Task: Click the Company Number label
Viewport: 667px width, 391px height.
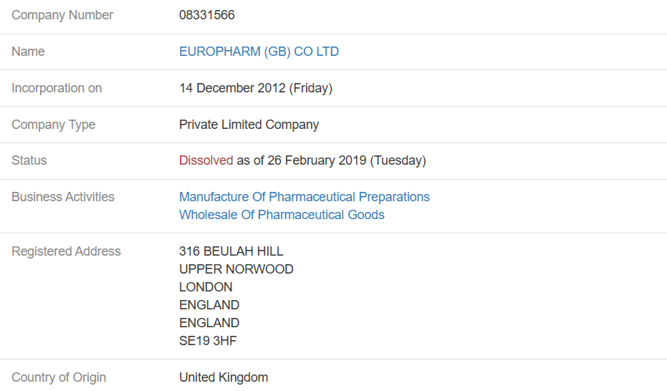Action: point(62,15)
